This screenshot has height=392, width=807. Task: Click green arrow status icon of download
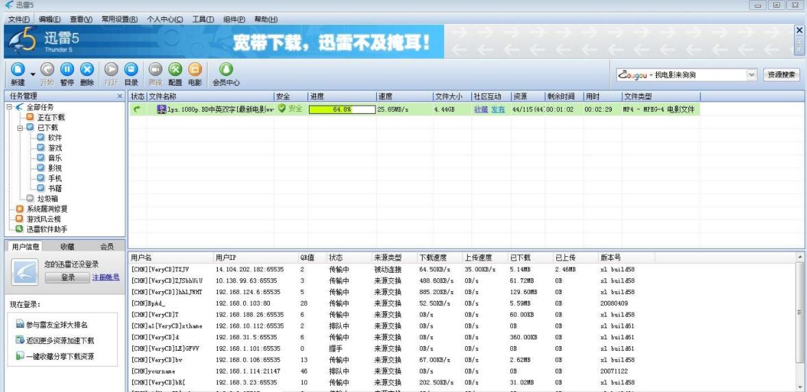[x=137, y=109]
